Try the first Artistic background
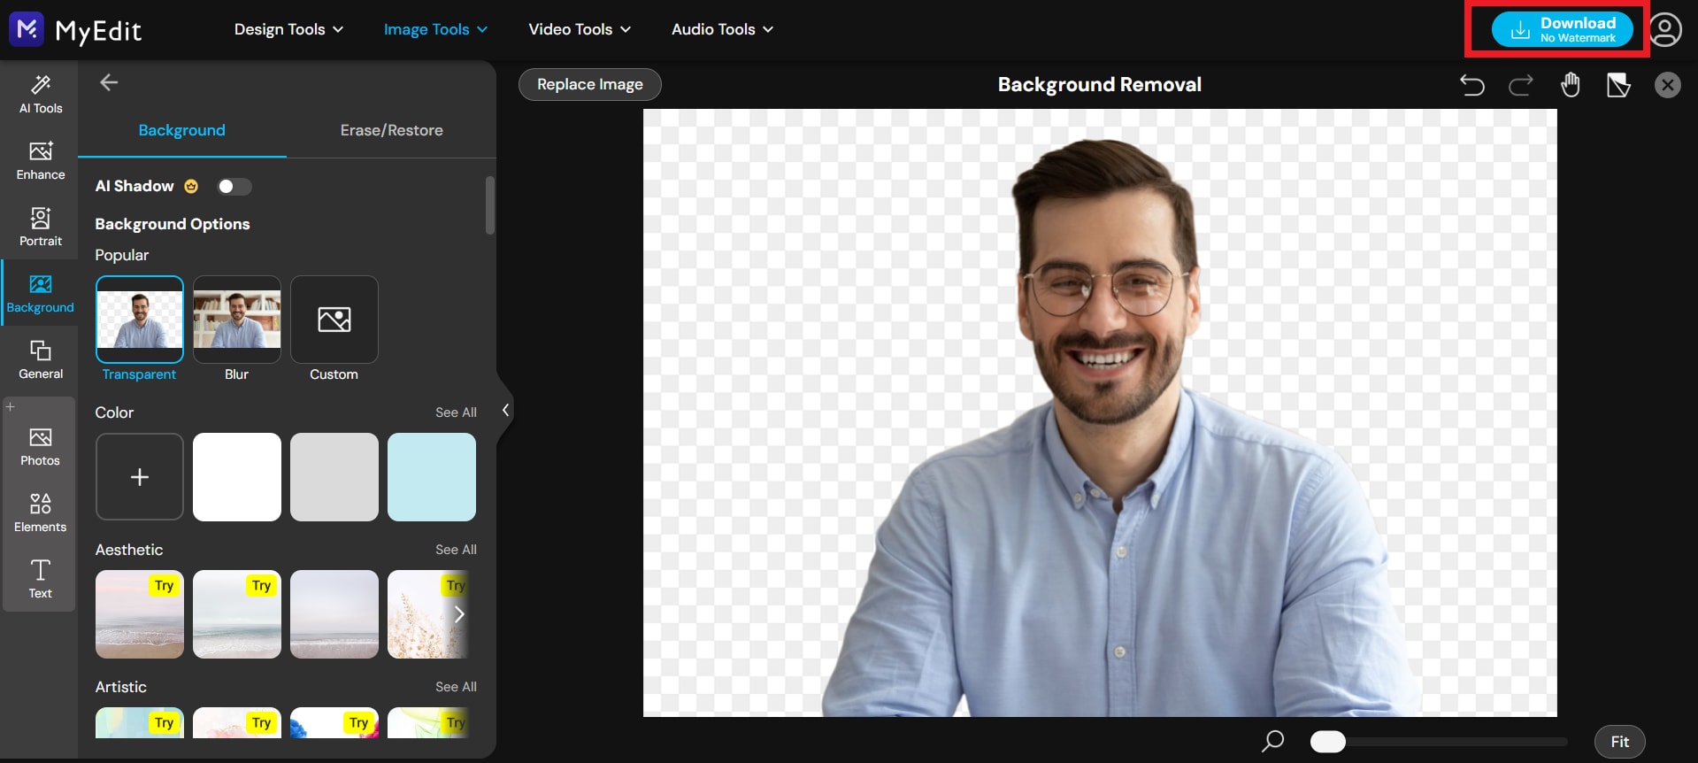1698x763 pixels. pos(140,722)
